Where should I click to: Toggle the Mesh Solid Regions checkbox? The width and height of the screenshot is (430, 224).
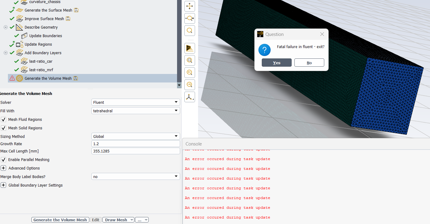coord(4,128)
